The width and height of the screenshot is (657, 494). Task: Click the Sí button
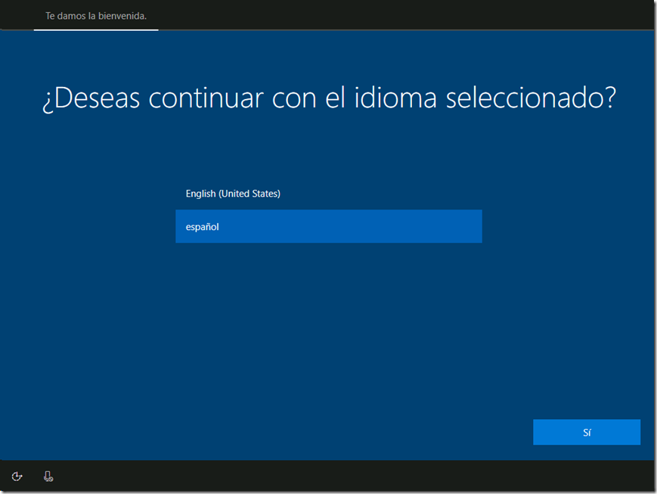(586, 432)
